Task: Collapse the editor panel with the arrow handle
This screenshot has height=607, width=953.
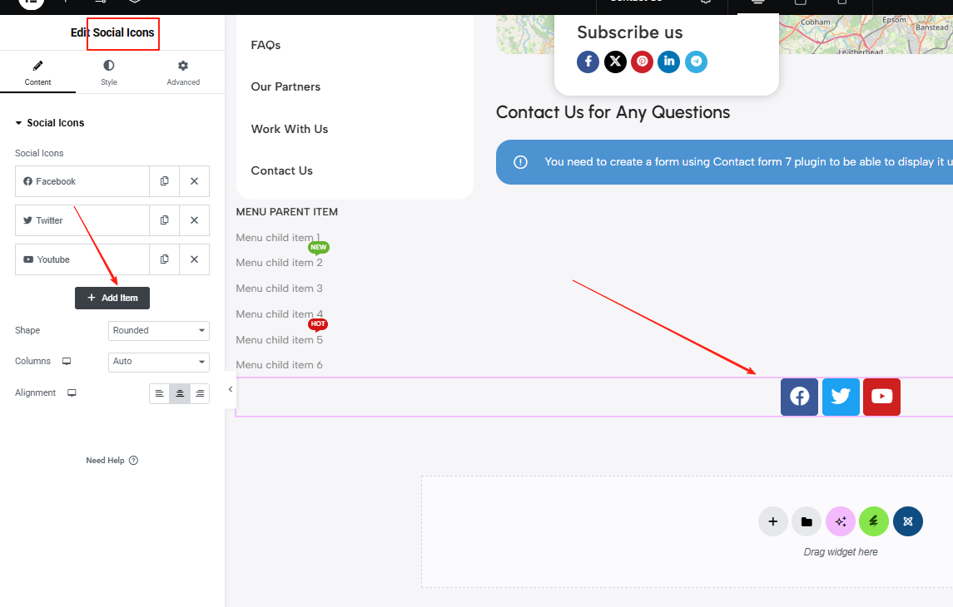Action: [231, 389]
